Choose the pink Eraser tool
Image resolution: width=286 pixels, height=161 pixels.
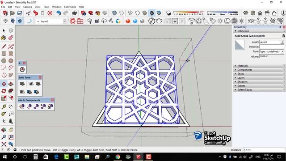(11, 38)
